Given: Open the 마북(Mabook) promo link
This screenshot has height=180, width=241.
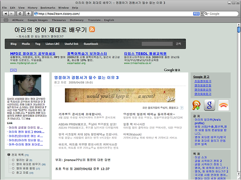Looking at the screenshot, I should click(x=132, y=134).
